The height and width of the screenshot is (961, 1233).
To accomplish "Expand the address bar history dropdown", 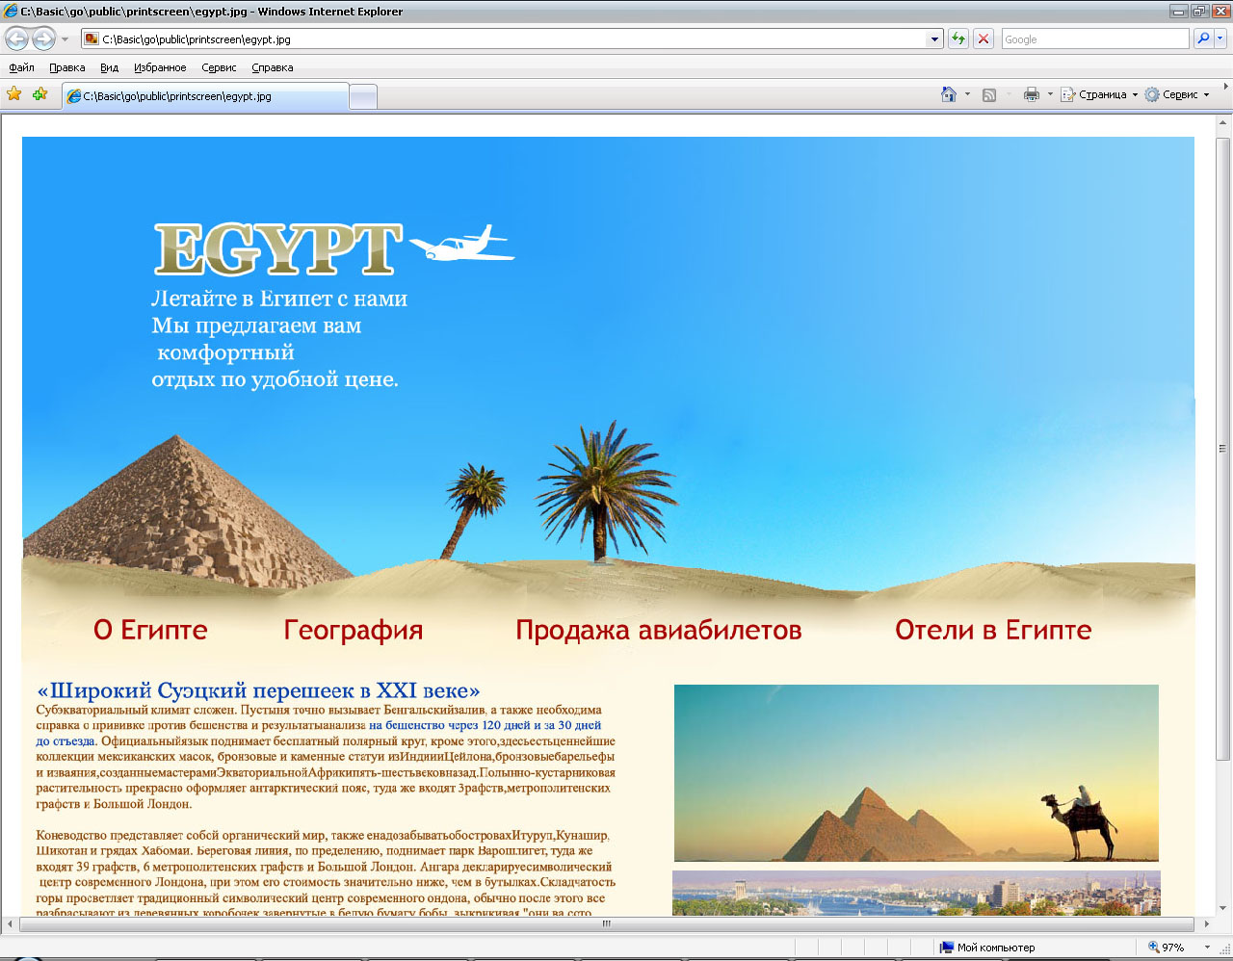I will (x=934, y=39).
